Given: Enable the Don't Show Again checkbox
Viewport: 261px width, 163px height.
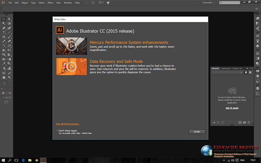Looking at the screenshot, I should [x=57, y=131].
